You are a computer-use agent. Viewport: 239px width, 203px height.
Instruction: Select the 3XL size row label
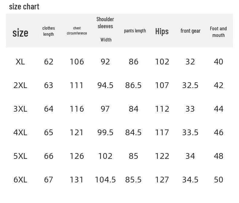click(20, 109)
